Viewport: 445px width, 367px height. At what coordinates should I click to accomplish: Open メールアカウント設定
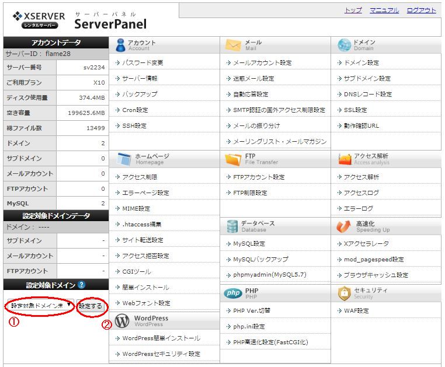click(262, 62)
